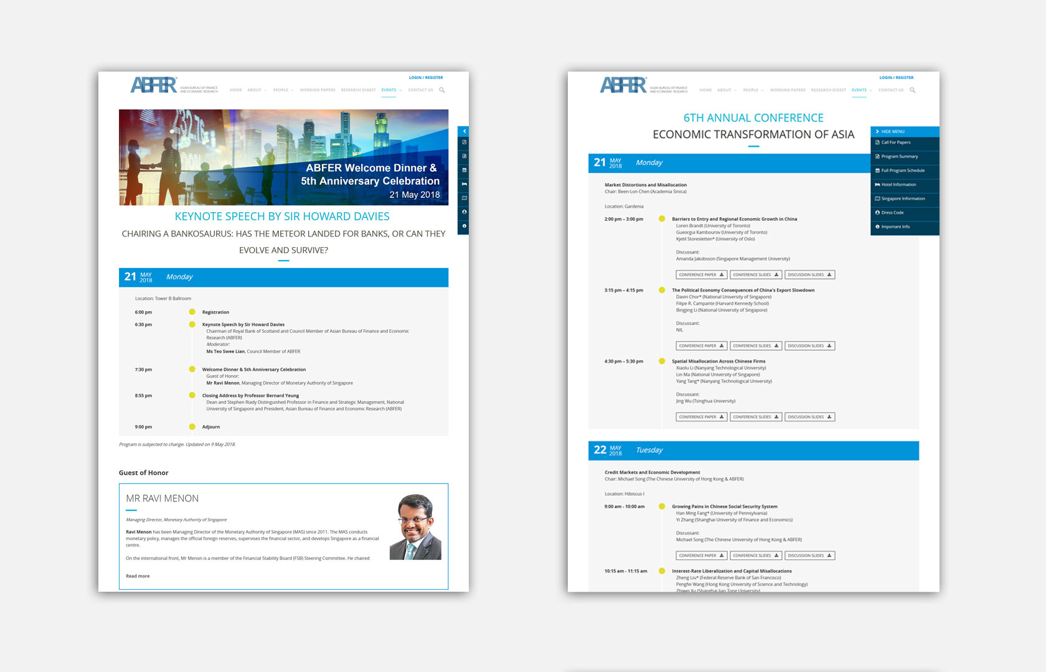Download DISCUSSION SLIDES for Barriers to Entry session

[x=809, y=274]
